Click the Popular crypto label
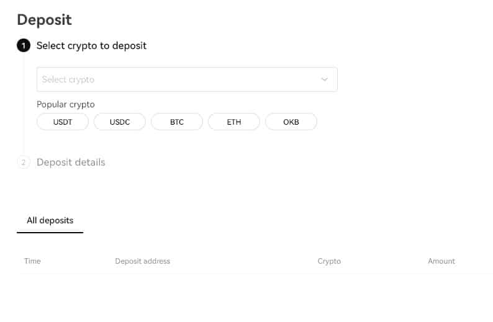The image size is (493, 322). coord(66,104)
